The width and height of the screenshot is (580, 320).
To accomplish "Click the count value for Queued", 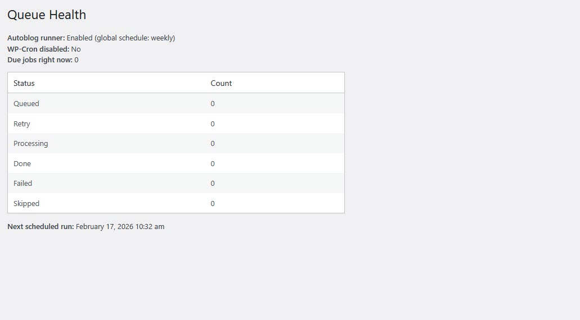I will coord(213,104).
